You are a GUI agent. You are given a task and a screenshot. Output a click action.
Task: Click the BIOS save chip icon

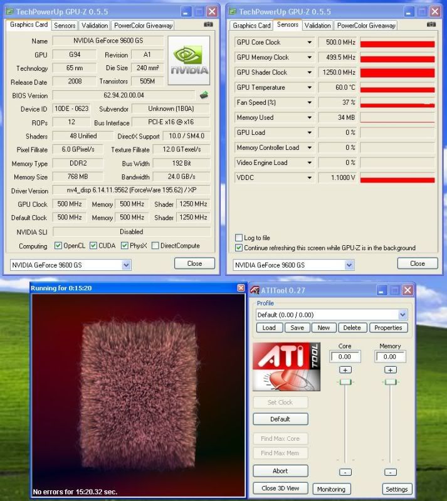click(x=204, y=95)
